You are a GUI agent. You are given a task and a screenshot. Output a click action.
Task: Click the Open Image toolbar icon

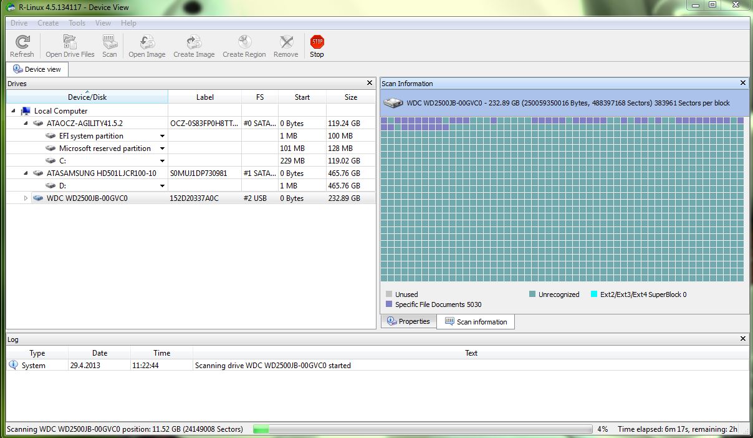click(147, 42)
